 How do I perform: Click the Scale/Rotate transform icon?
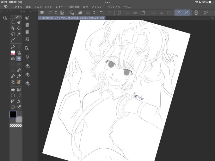143,13
